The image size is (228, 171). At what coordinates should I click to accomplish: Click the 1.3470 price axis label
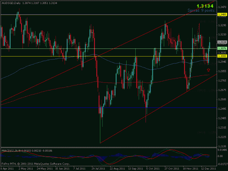(222, 7)
